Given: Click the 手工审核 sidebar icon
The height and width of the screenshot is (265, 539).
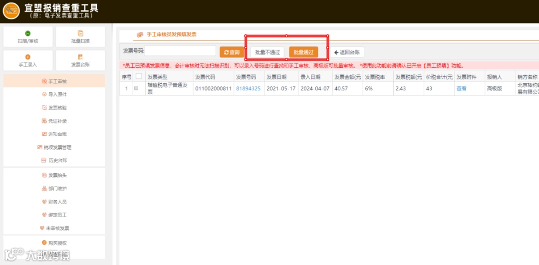Looking at the screenshot, I should (44, 81).
